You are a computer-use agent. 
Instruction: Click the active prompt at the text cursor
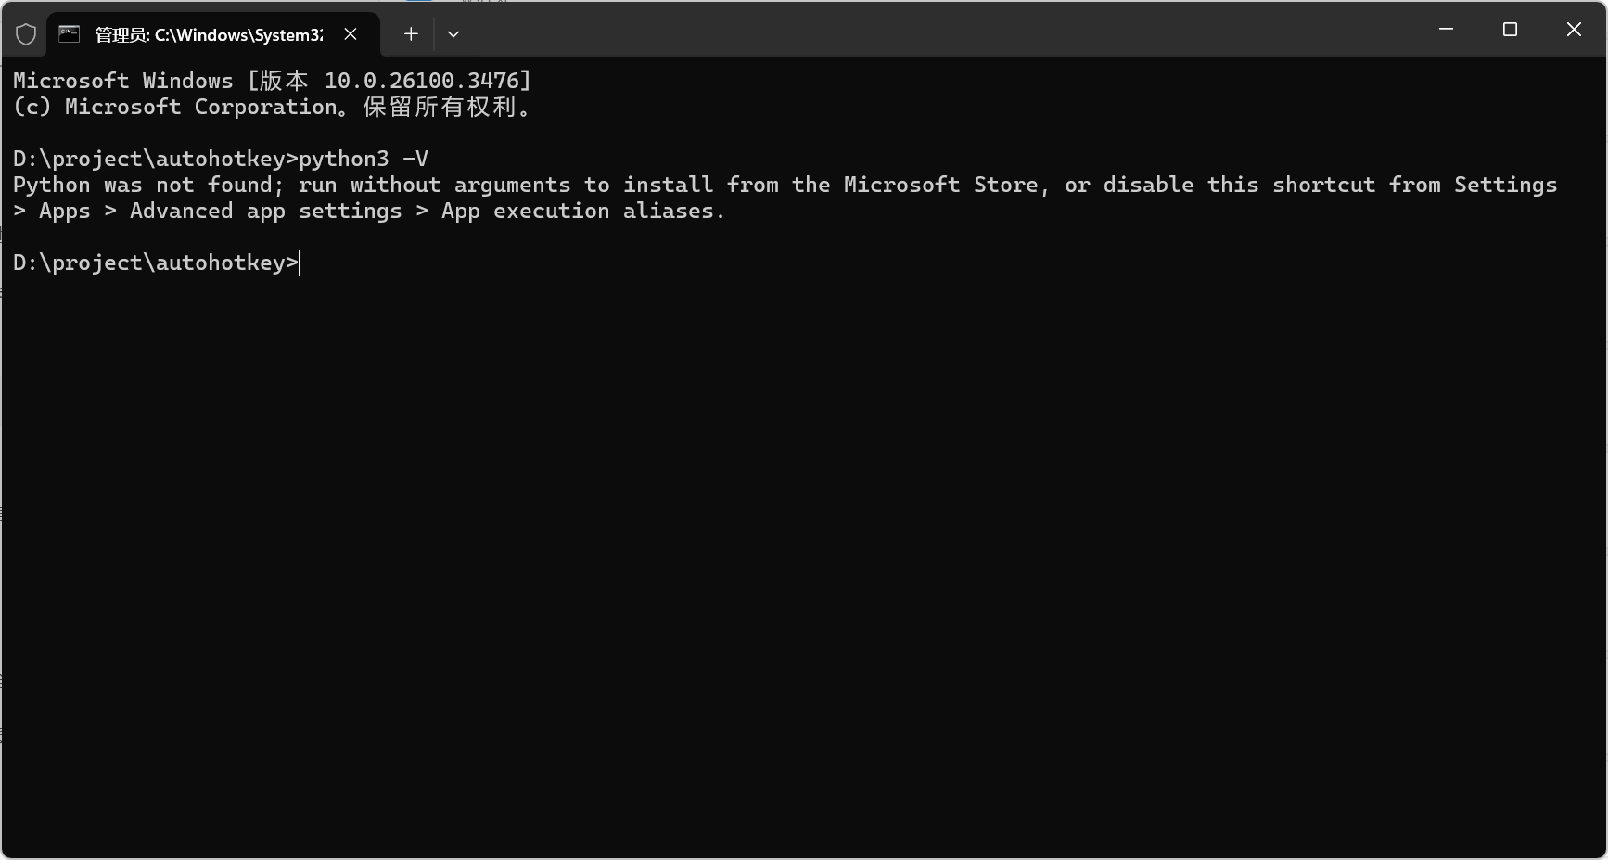[x=299, y=263]
